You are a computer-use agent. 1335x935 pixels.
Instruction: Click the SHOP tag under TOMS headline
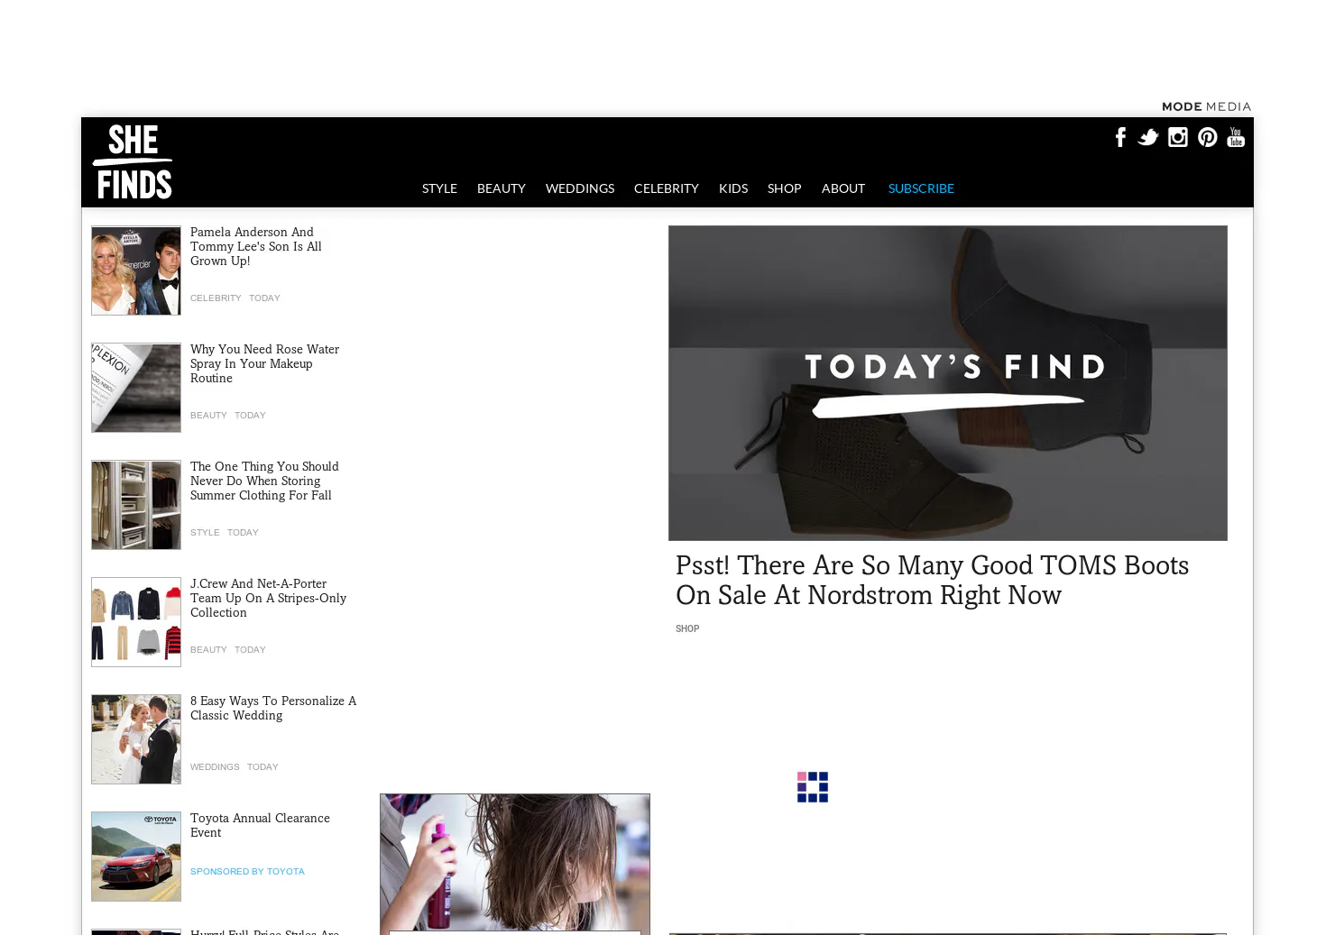click(x=687, y=629)
